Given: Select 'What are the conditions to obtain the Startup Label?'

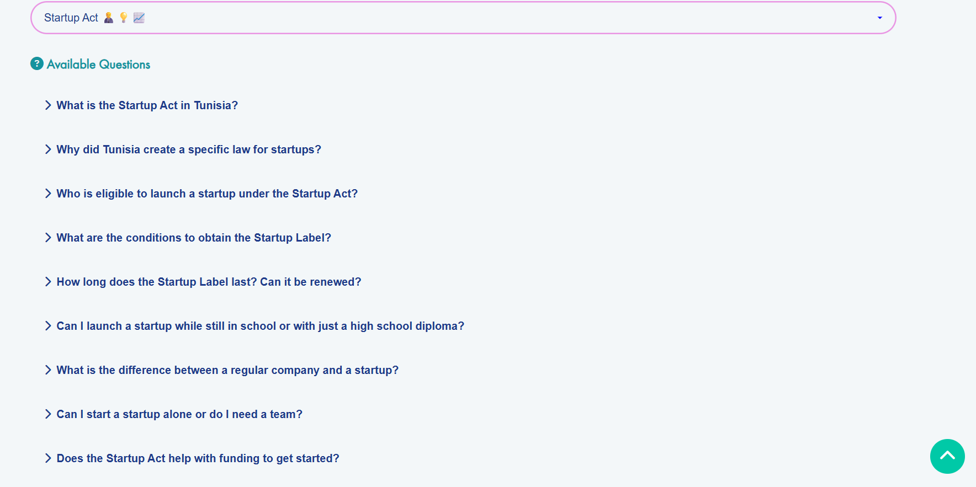Looking at the screenshot, I should tap(194, 238).
